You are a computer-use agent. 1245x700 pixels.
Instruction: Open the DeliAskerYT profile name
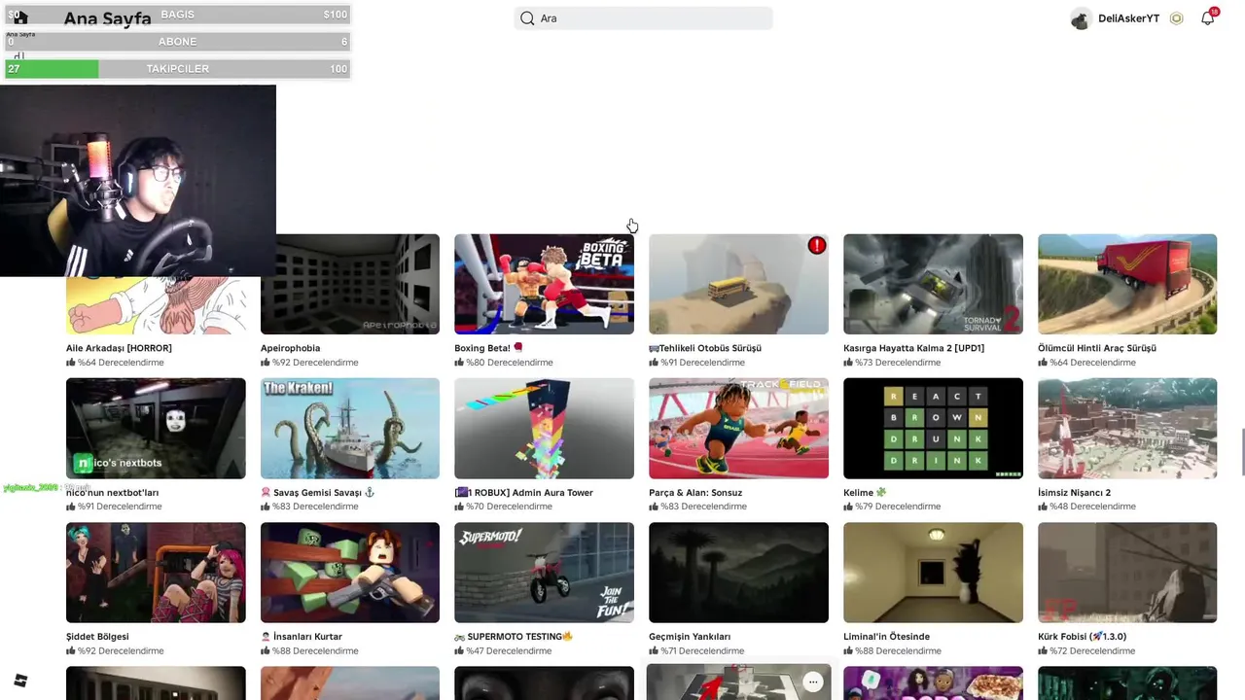pos(1128,18)
